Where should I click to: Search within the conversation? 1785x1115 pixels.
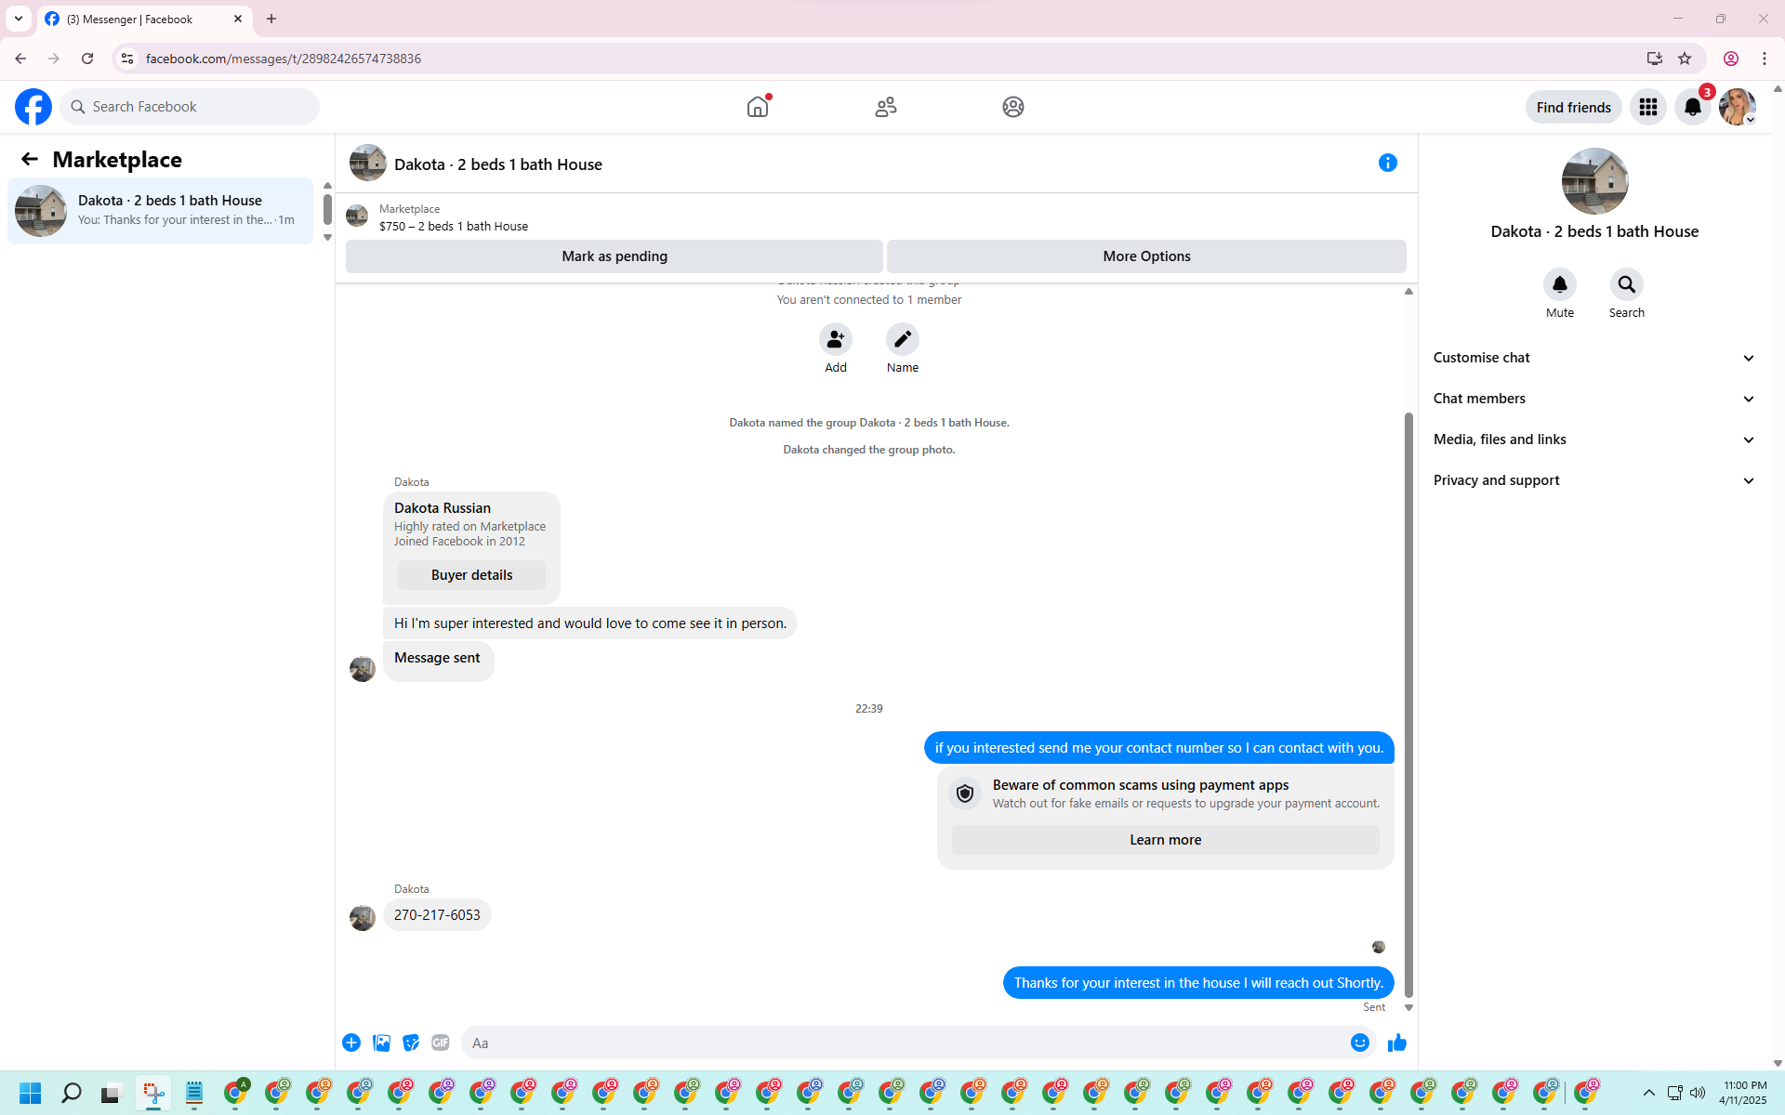coord(1627,284)
